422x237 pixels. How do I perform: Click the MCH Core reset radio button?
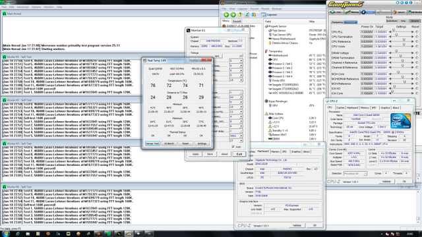(x=417, y=74)
